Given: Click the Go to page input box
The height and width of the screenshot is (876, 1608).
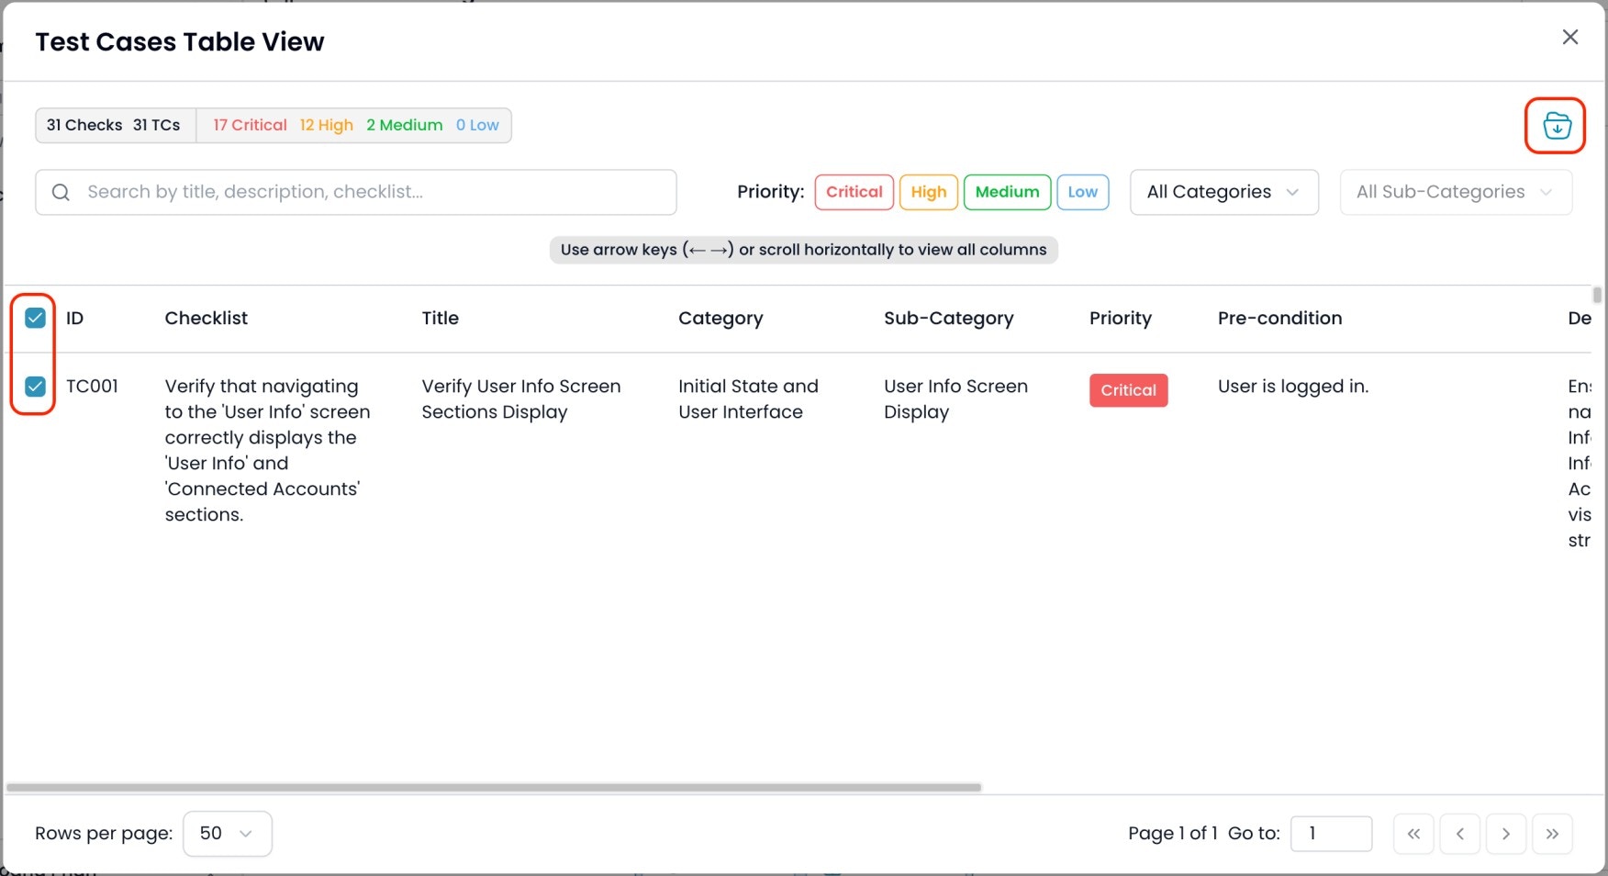Looking at the screenshot, I should tap(1332, 833).
